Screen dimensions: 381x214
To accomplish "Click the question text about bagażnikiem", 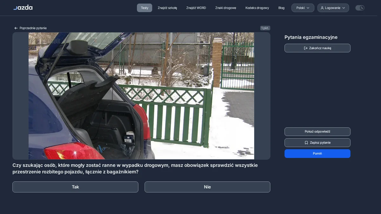I will click(135, 168).
